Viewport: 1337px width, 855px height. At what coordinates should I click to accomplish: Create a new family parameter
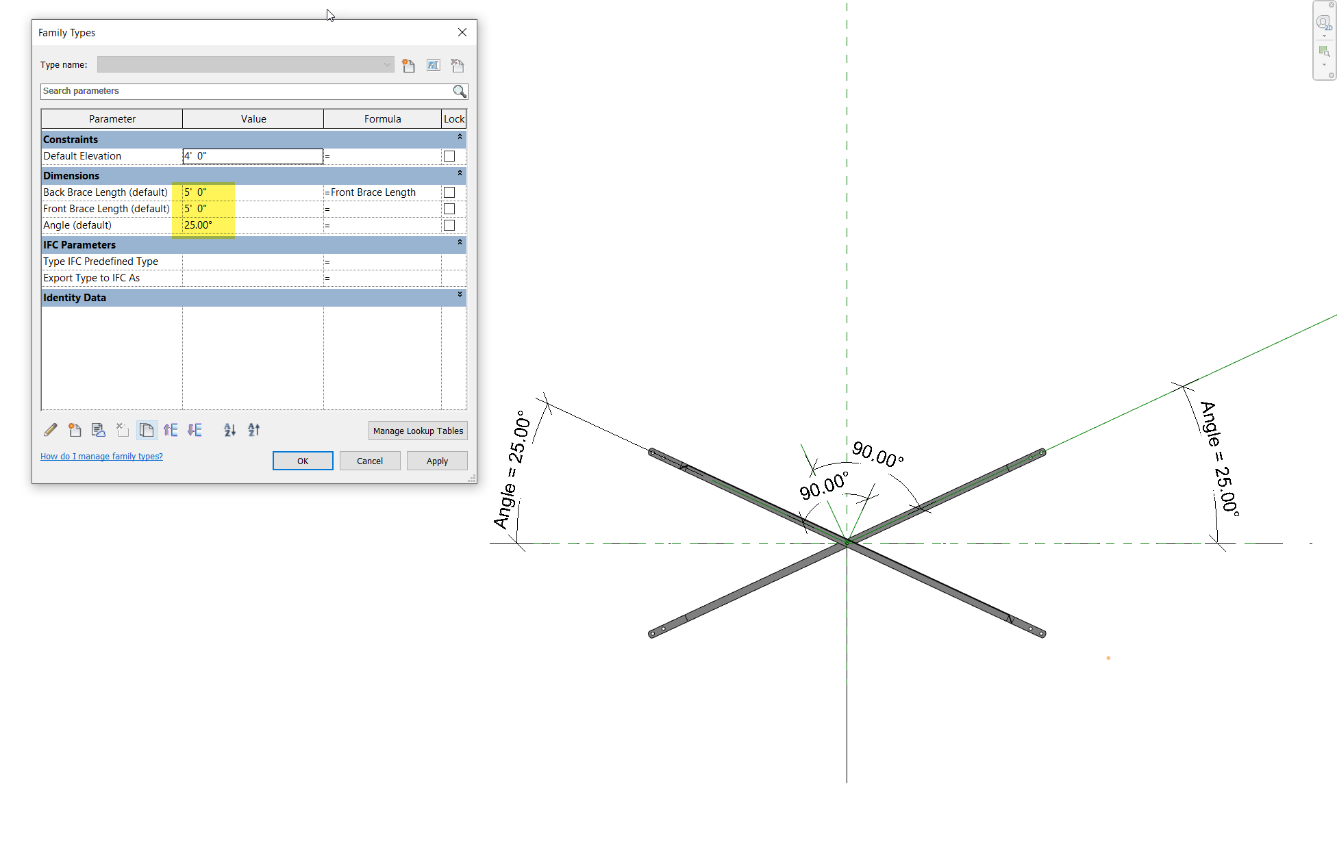coord(75,430)
